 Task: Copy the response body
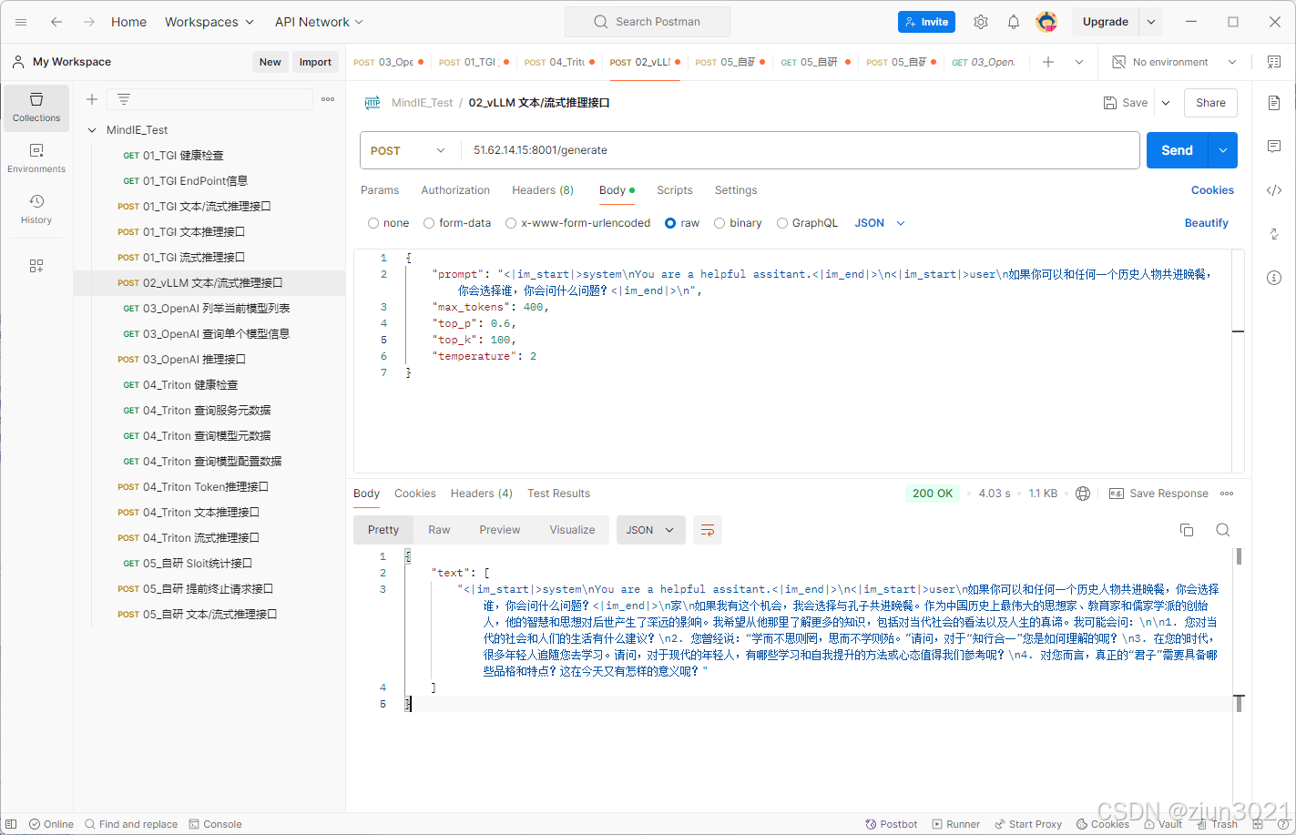tap(1187, 530)
